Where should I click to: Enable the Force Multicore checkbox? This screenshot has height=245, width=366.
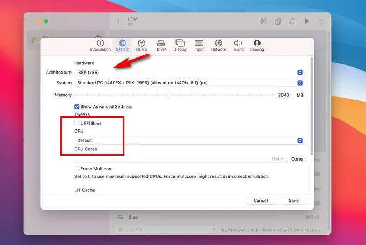[77, 169]
